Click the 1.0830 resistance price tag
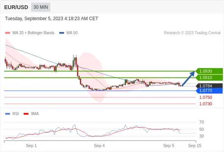This screenshot has width=224, height=152. coord(209,71)
